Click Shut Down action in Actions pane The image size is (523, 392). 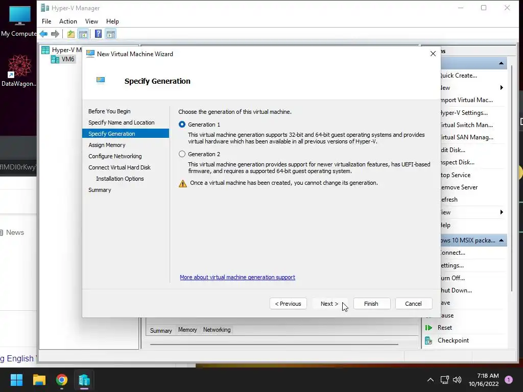point(456,290)
